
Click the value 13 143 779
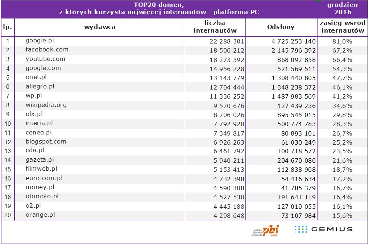coord(227,78)
